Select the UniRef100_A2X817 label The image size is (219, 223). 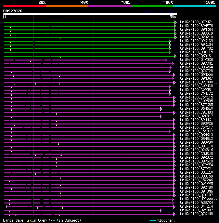[196, 116]
